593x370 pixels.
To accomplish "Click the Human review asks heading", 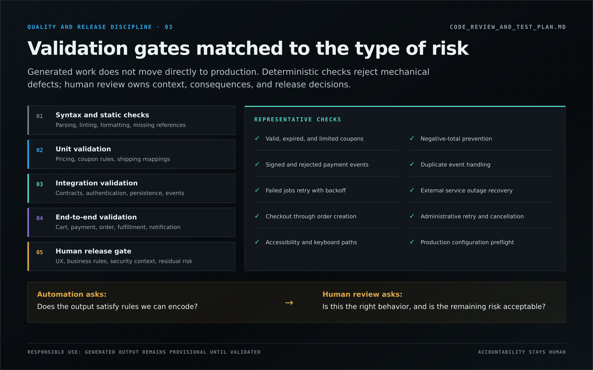I will [x=362, y=294].
